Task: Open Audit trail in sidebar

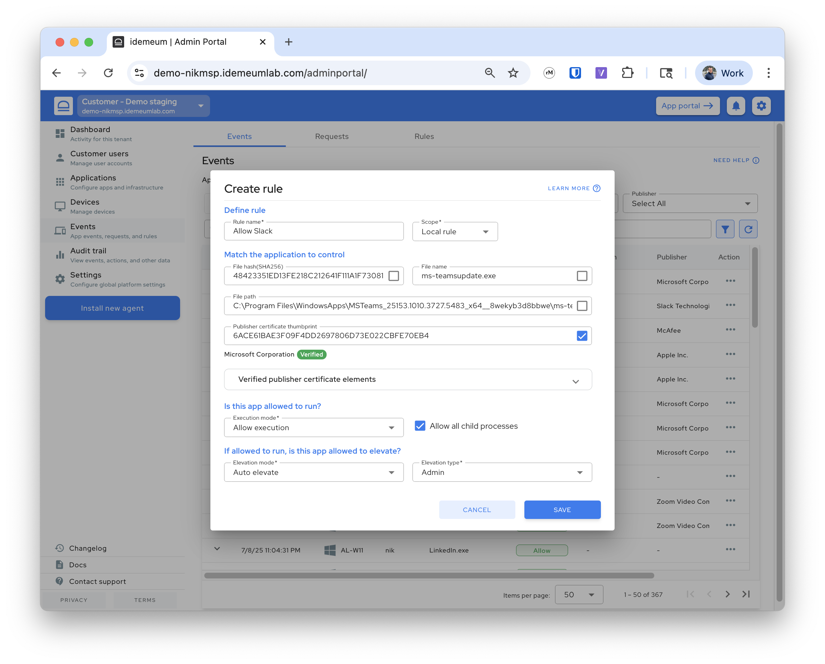Action: 113,255
